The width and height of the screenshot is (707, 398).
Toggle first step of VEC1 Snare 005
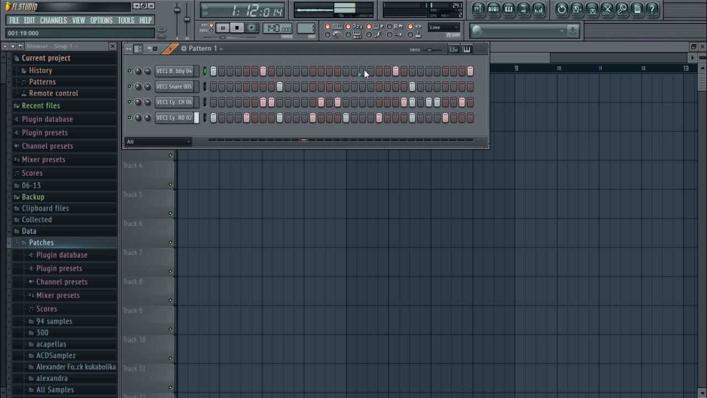(x=213, y=86)
